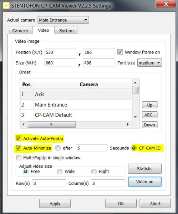Click the scroll up arrow in Order list
Image resolution: width=178 pixels, height=214 pixels.
coord(135,83)
